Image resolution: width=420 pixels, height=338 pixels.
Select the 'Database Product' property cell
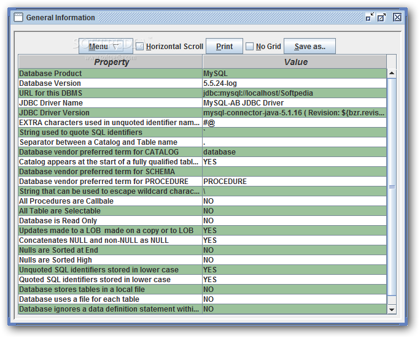pos(111,74)
